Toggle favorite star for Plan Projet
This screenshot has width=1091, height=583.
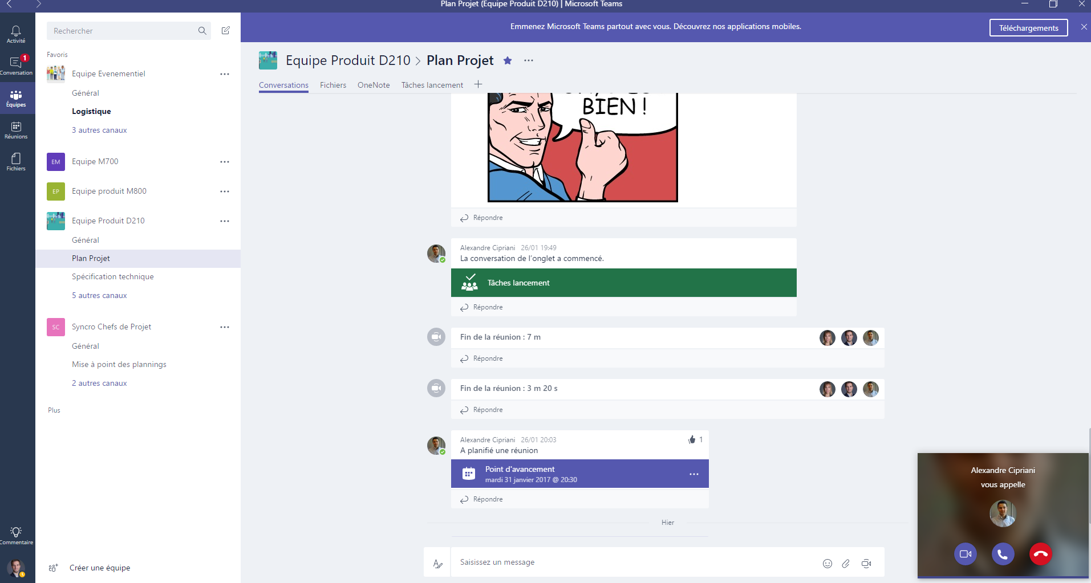point(508,60)
